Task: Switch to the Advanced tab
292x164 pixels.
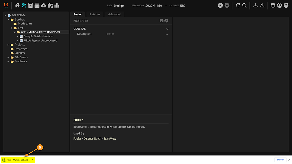Action: click(114, 14)
